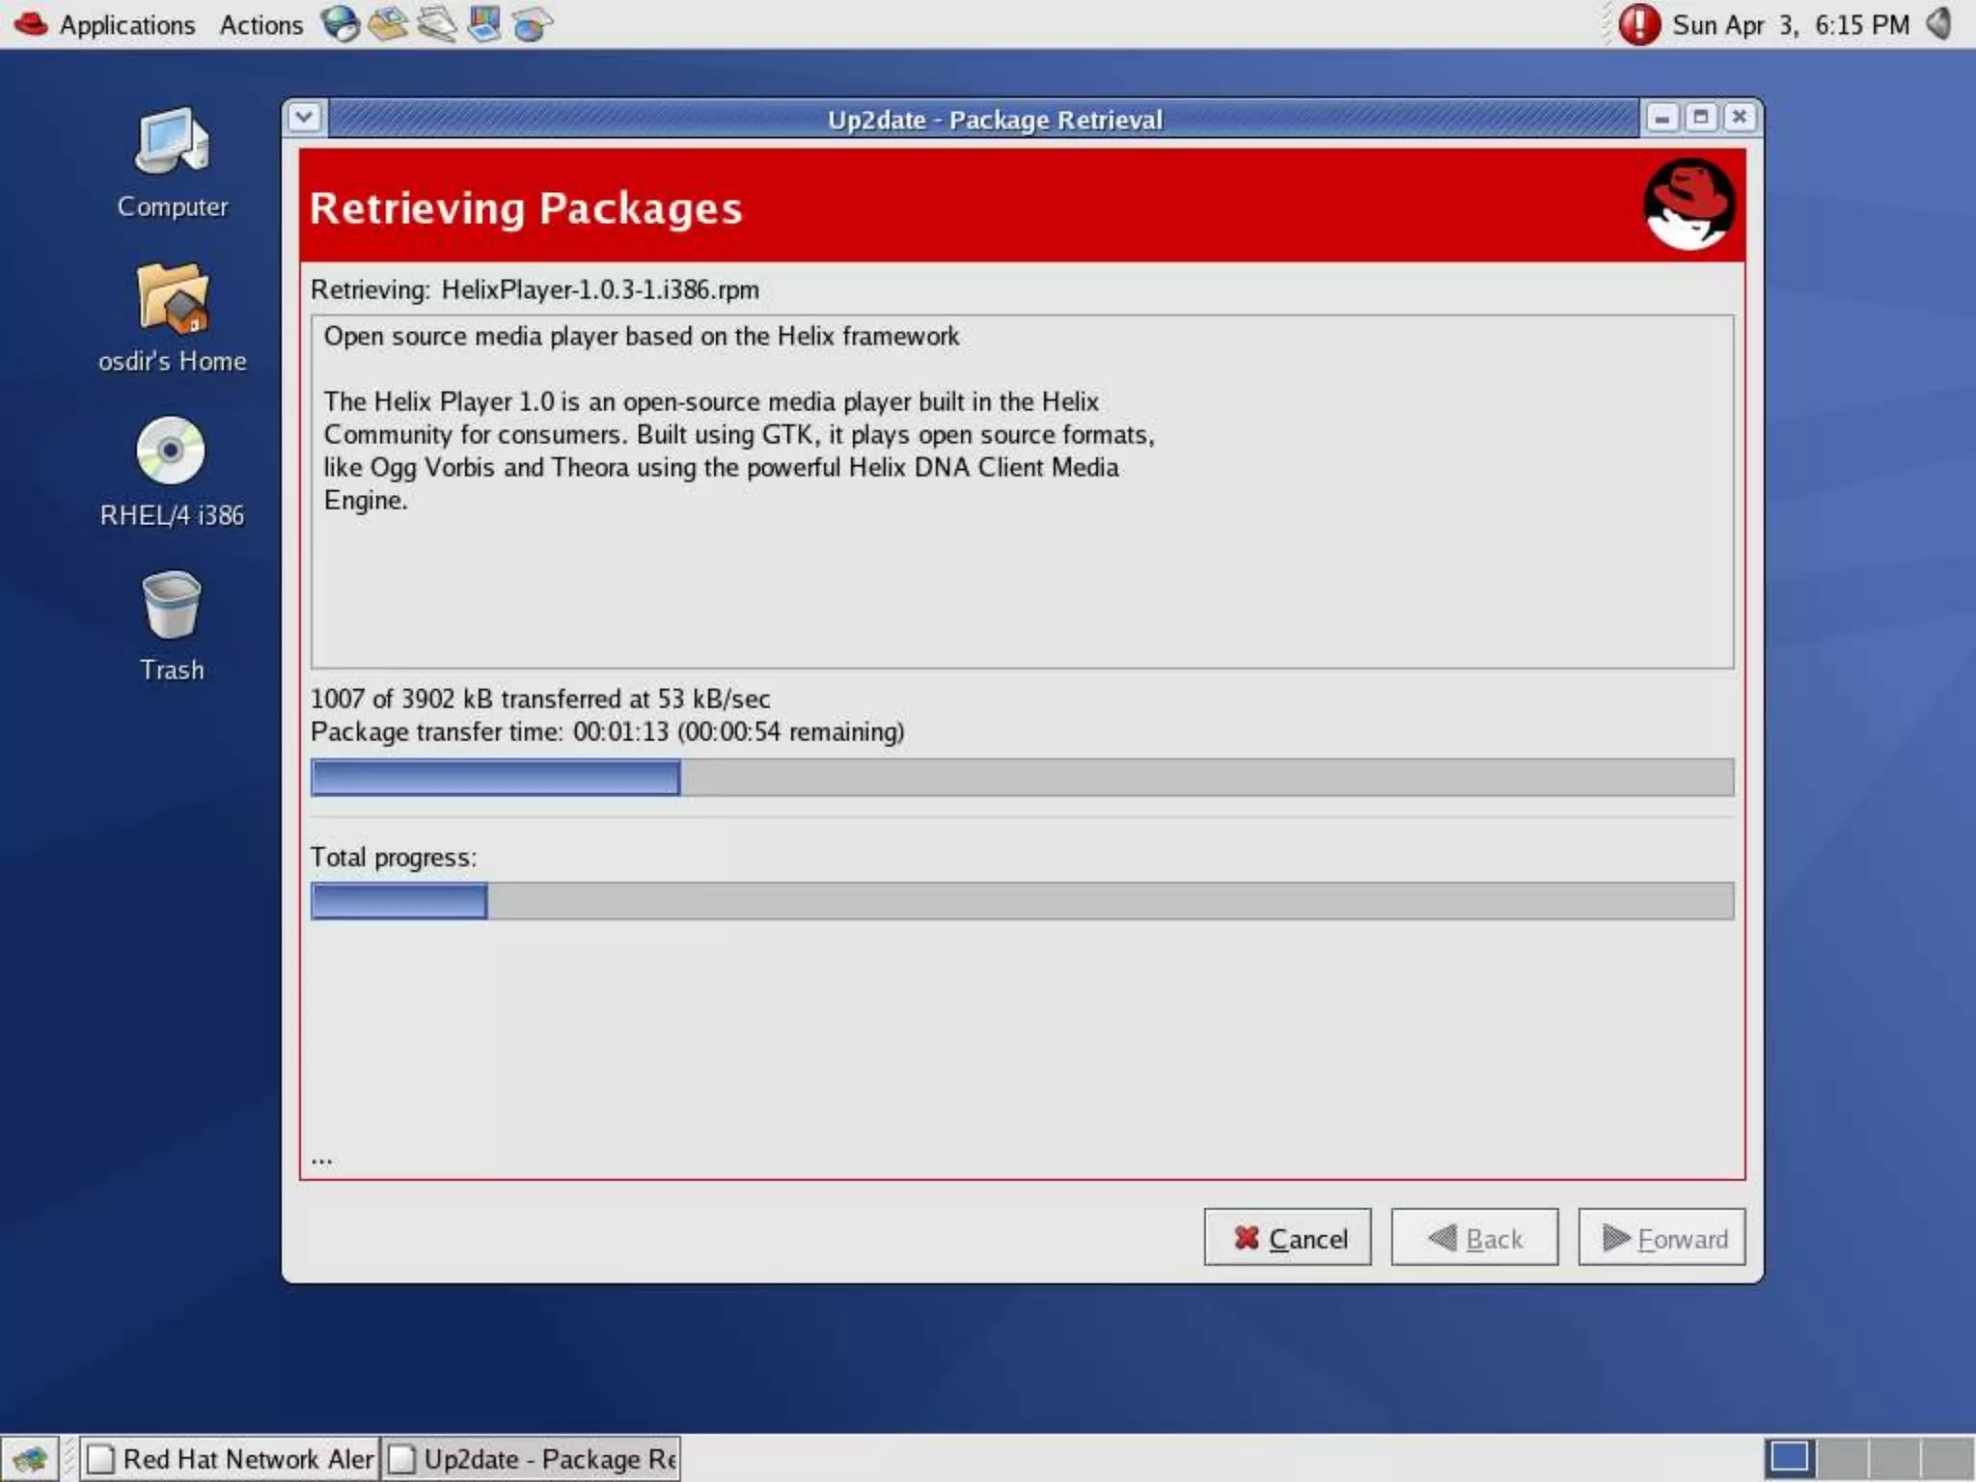Click the Red Hat Network alert icon
1976x1482 pixels.
pyautogui.click(x=1638, y=24)
